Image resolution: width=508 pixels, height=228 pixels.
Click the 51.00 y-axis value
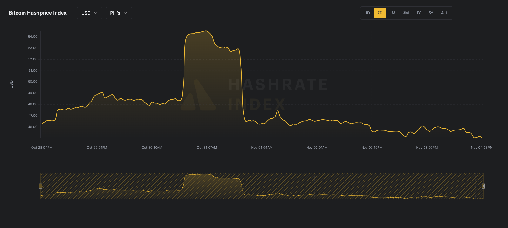click(x=33, y=71)
